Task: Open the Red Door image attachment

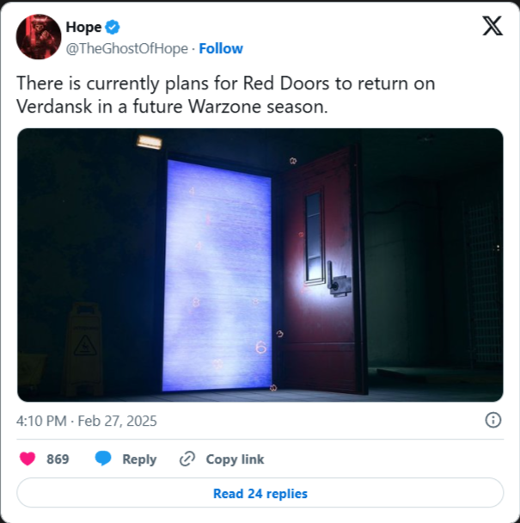Action: 260,265
